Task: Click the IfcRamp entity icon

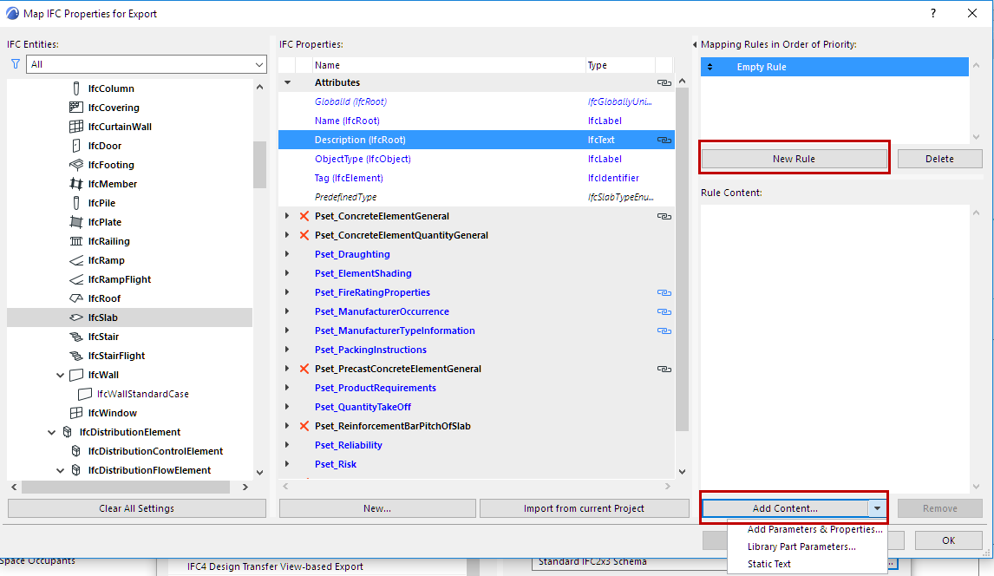Action: tap(76, 259)
